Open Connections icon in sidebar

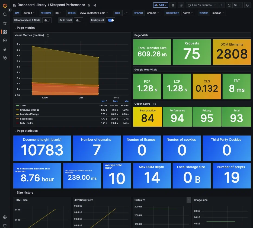[5, 58]
